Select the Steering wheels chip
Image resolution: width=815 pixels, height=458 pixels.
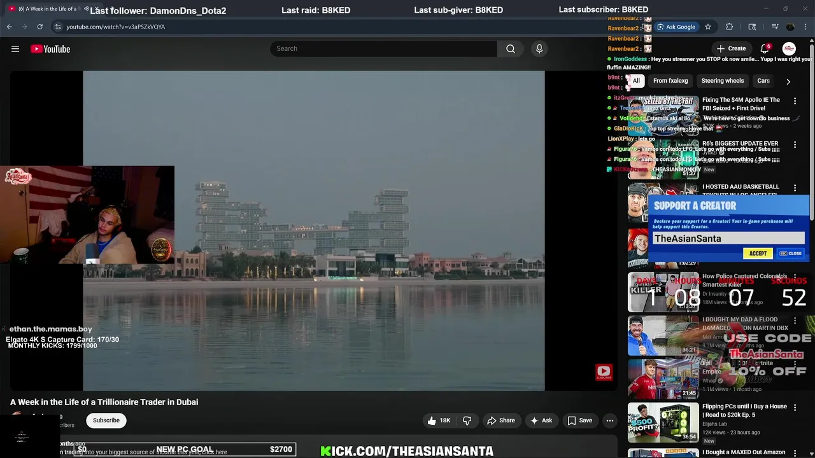click(722, 81)
